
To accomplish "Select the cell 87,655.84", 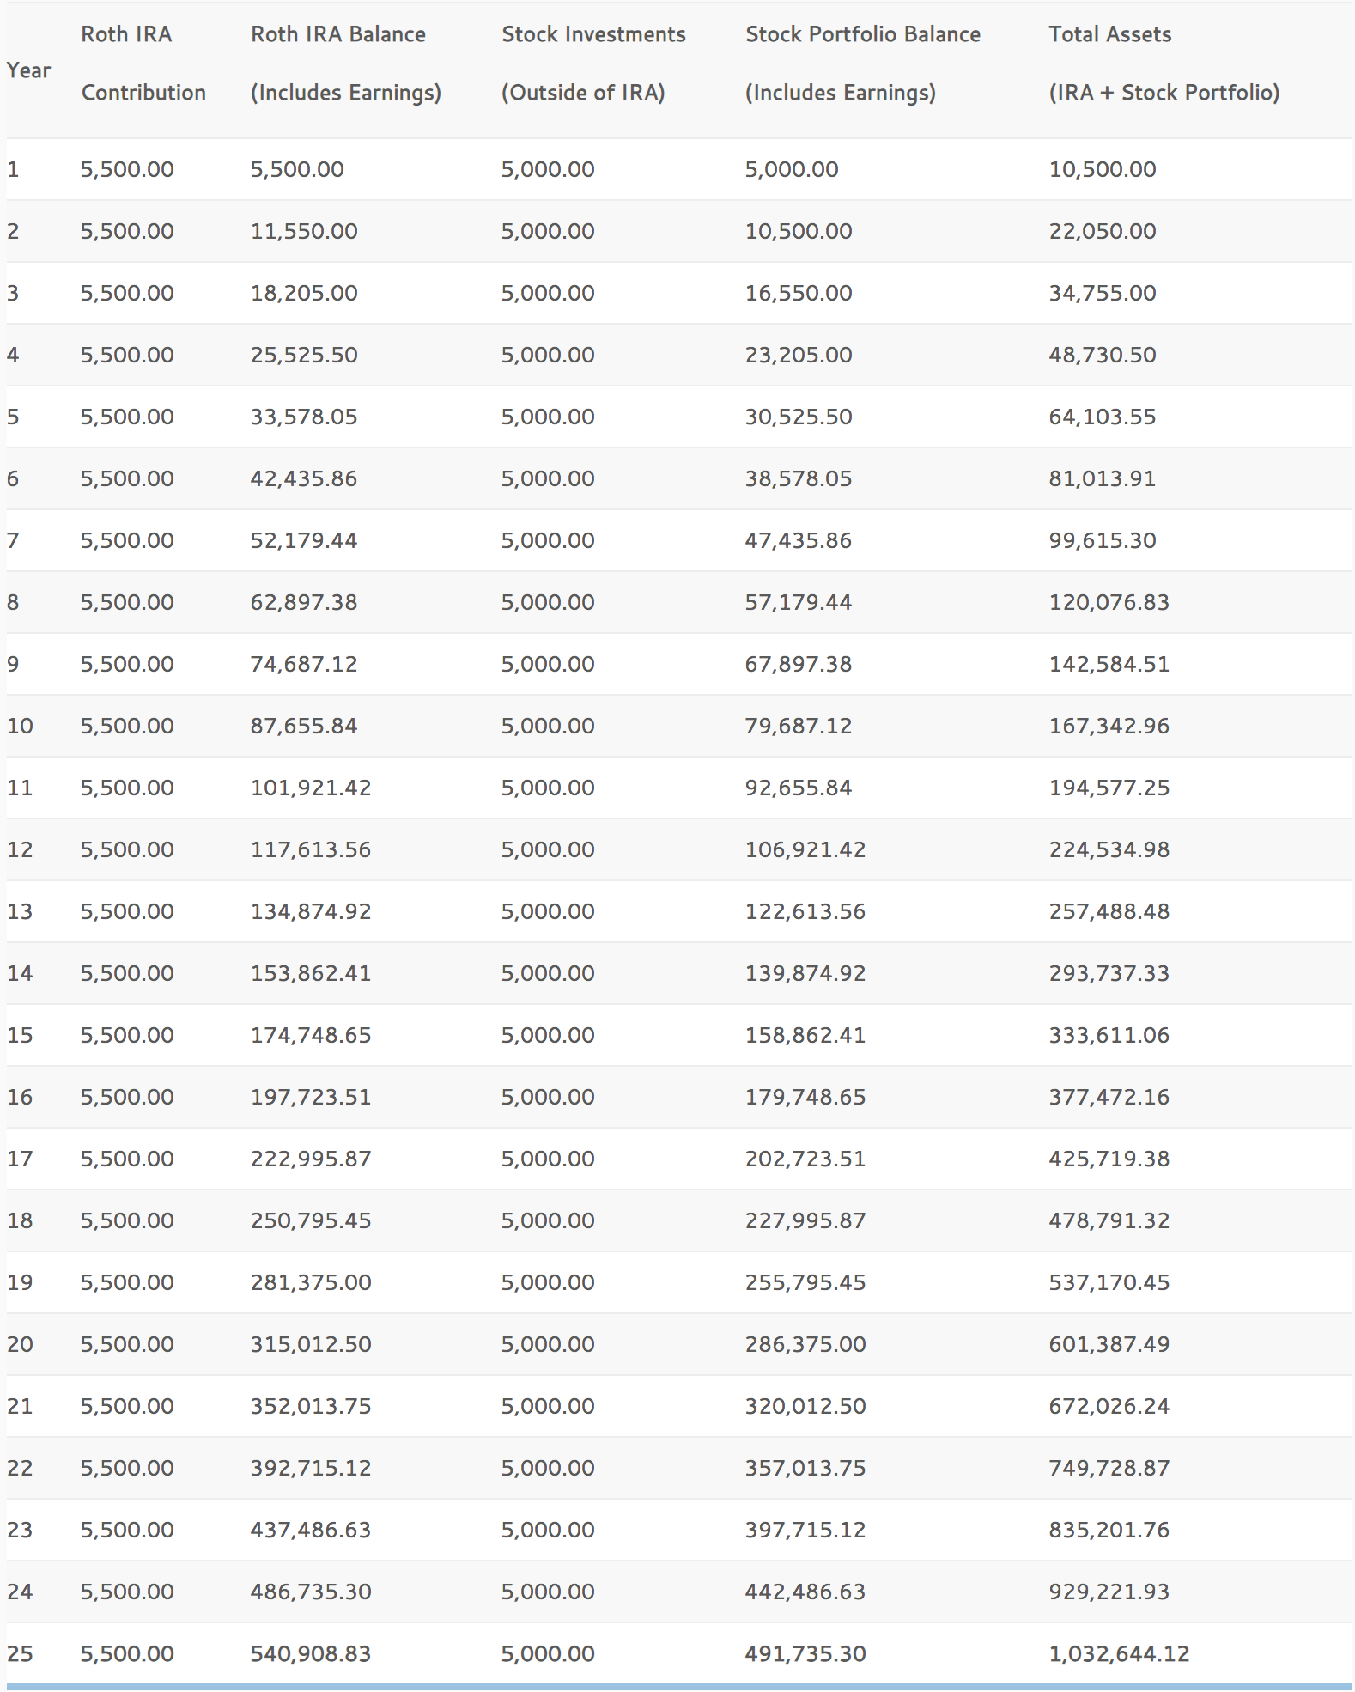I will (304, 726).
